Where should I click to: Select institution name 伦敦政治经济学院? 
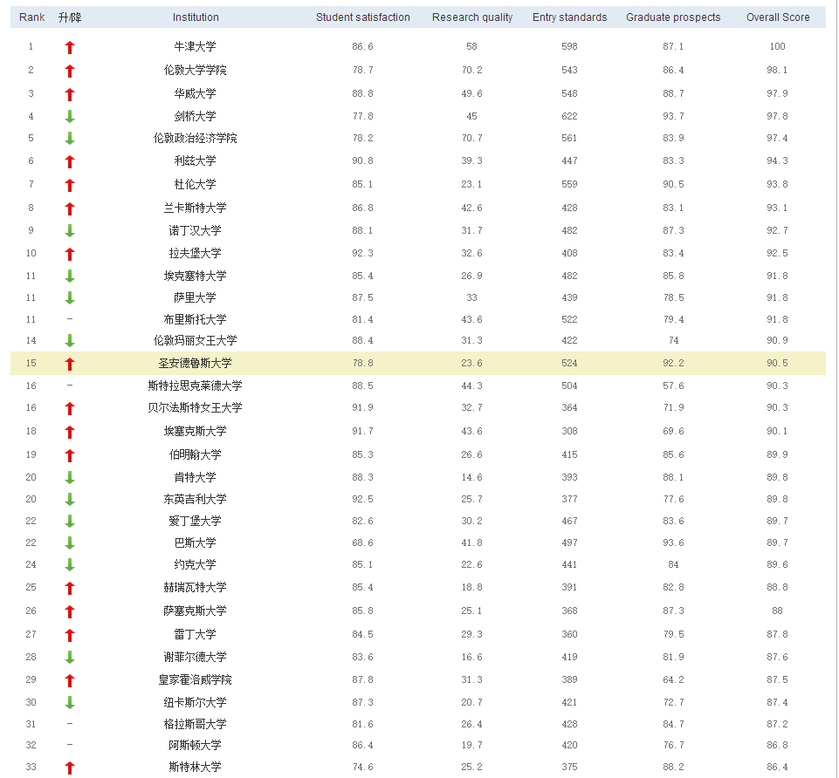click(196, 138)
